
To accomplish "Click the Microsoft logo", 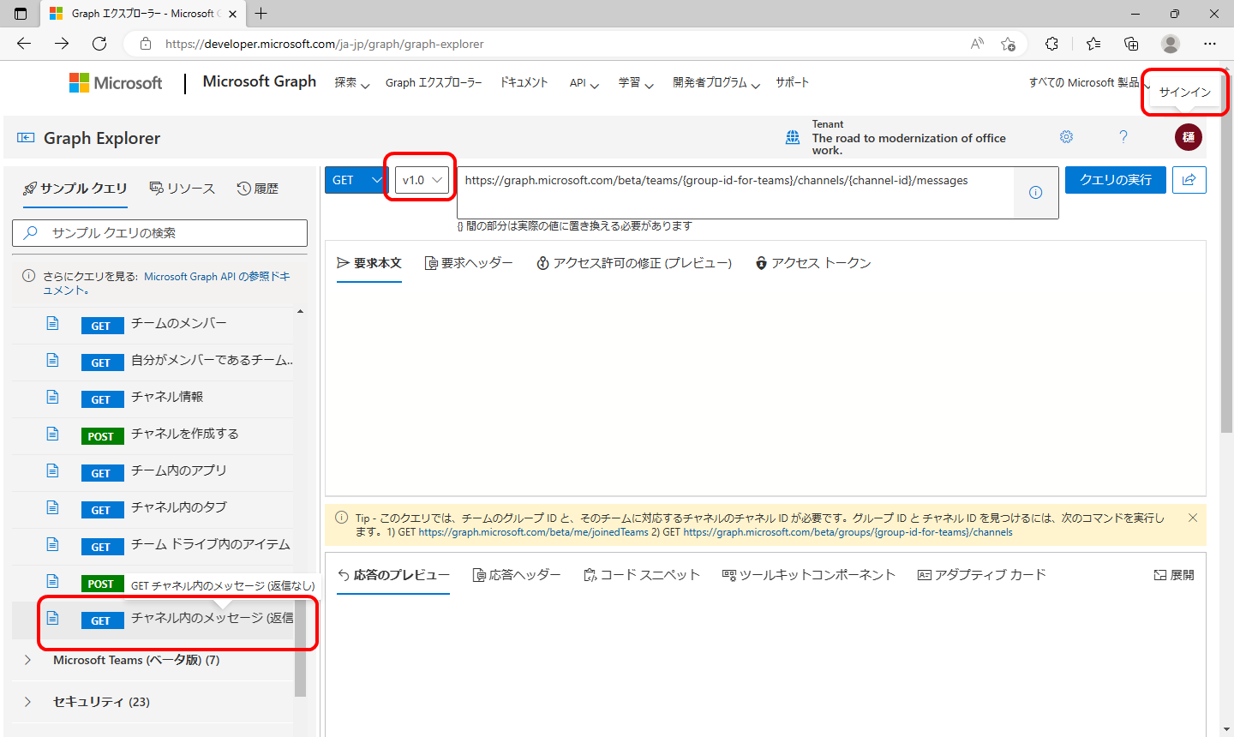I will click(x=116, y=83).
